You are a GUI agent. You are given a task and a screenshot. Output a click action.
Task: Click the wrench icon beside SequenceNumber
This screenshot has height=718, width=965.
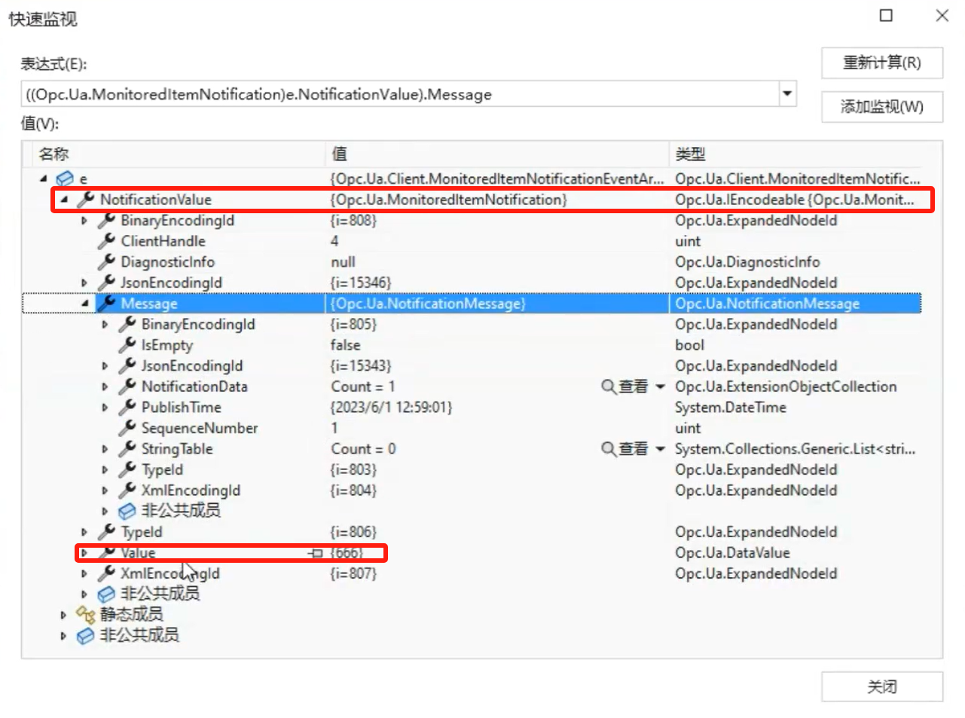(x=127, y=428)
